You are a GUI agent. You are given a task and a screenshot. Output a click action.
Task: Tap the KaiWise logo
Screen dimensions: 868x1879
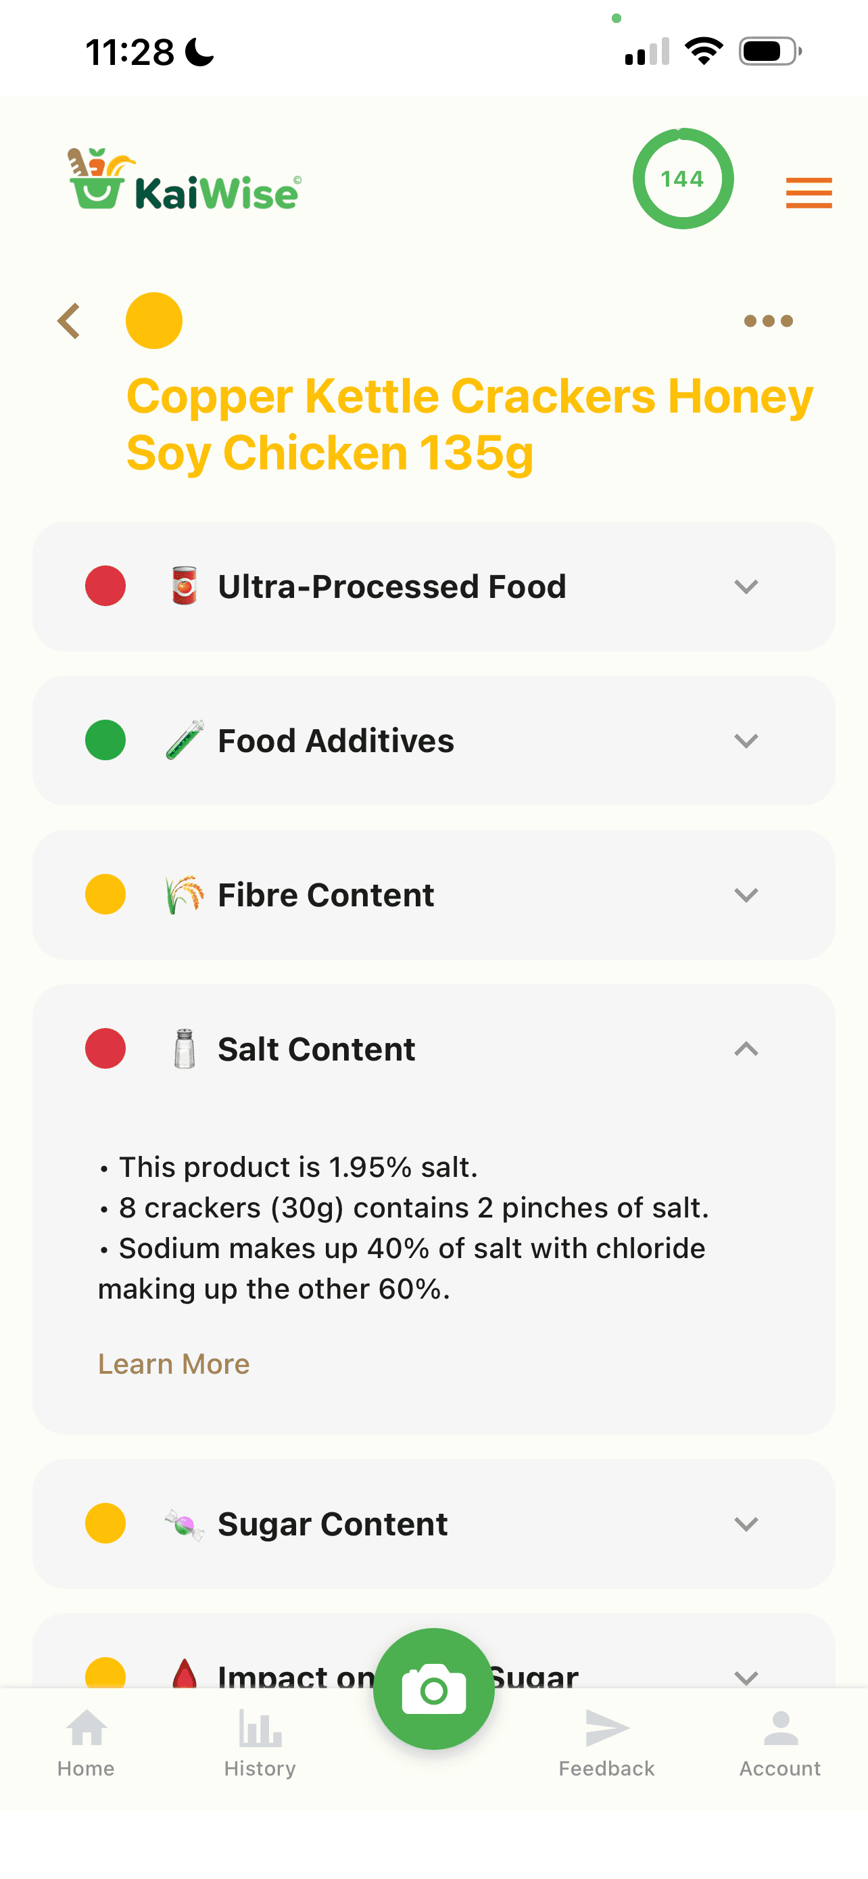(x=185, y=179)
